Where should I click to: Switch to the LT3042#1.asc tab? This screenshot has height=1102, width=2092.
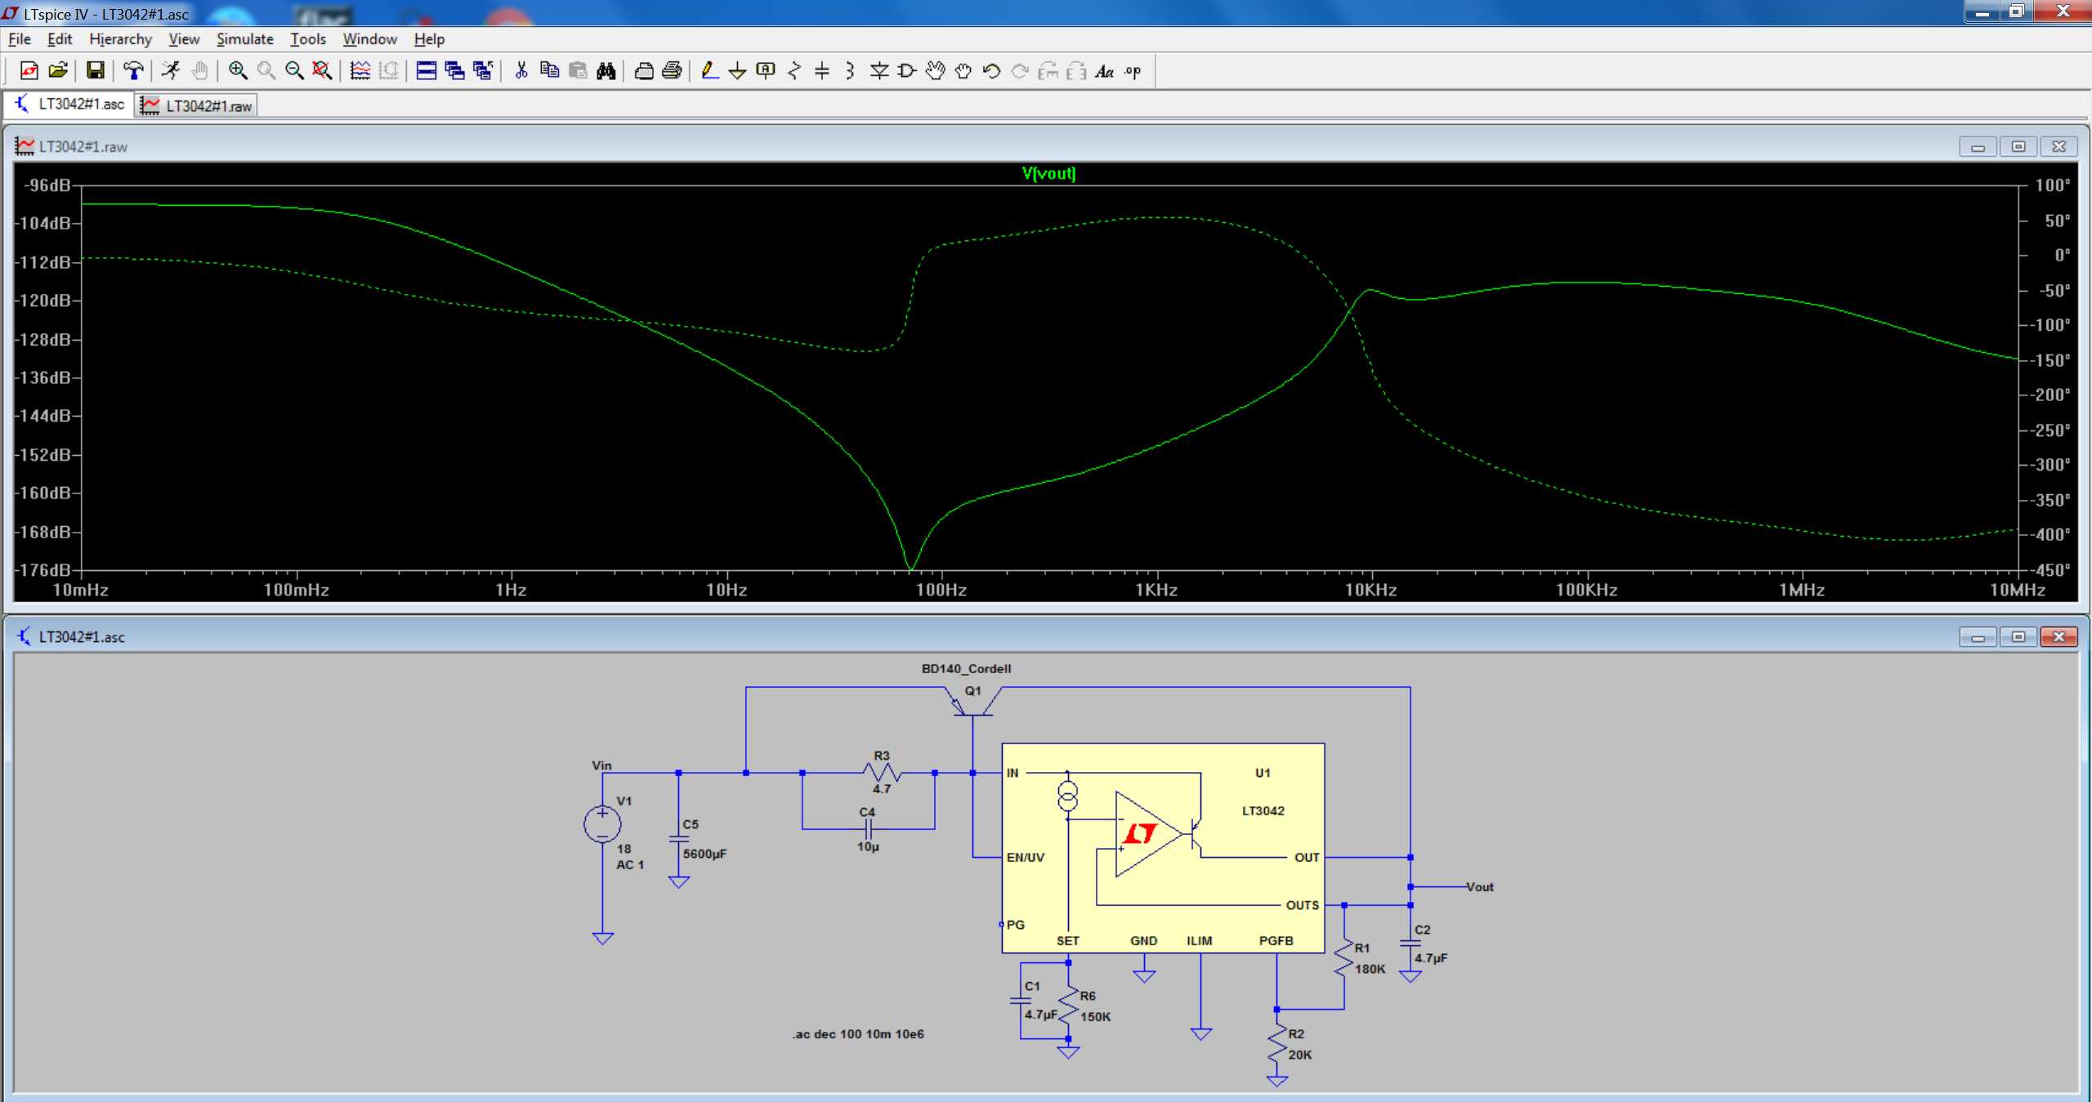[x=70, y=105]
